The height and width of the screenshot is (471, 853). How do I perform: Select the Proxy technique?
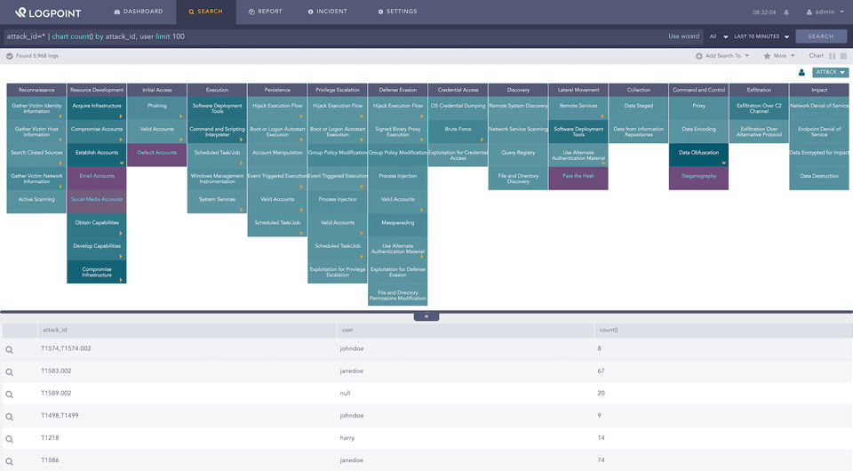(698, 108)
